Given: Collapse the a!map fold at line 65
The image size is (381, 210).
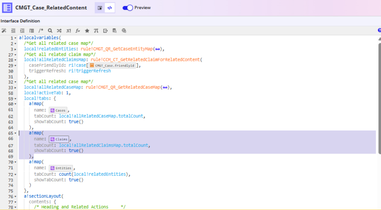Looking at the screenshot, I should 15,133.
